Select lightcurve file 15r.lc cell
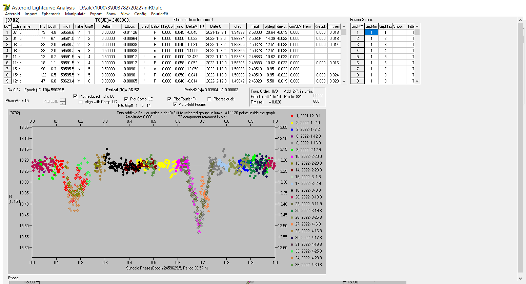This screenshot has height=284, width=526. [25, 75]
